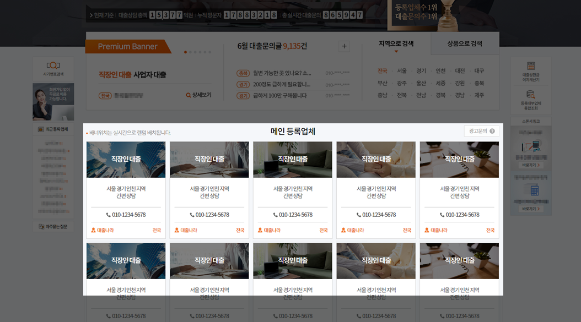
Task: Select the 서울 region filter
Action: tap(402, 71)
